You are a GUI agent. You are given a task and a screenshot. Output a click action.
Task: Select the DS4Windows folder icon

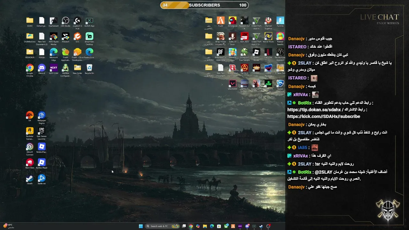coord(30,38)
